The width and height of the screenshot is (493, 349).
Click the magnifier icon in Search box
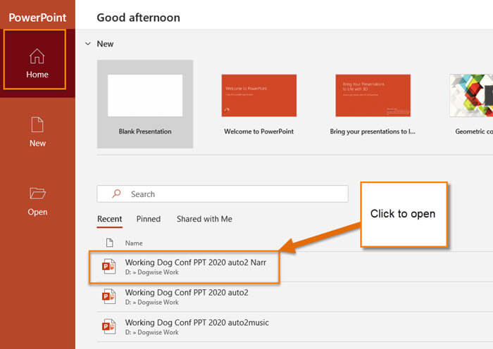coord(116,193)
